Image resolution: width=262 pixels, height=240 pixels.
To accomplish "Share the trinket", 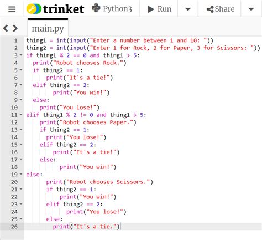I will 221,9.
